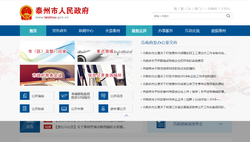
Task: Collapse the dropdown panel with up chevron
Action: pos(126,115)
